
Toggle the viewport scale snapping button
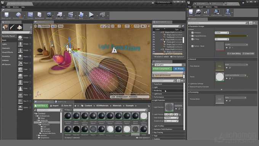coord(132,26)
